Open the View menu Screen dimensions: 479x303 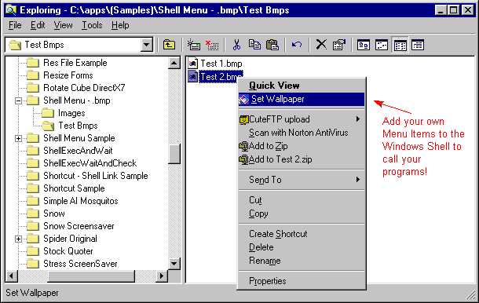coord(64,25)
